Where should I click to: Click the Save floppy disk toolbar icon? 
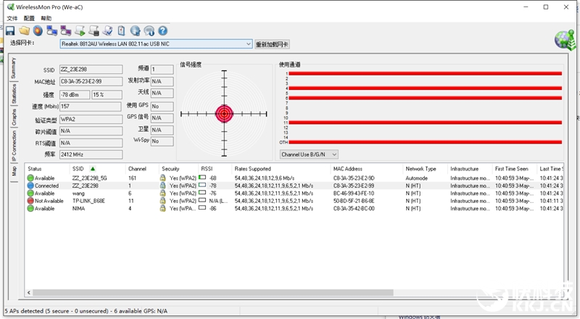click(x=10, y=30)
